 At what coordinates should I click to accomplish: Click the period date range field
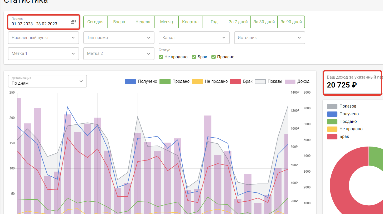coord(43,22)
